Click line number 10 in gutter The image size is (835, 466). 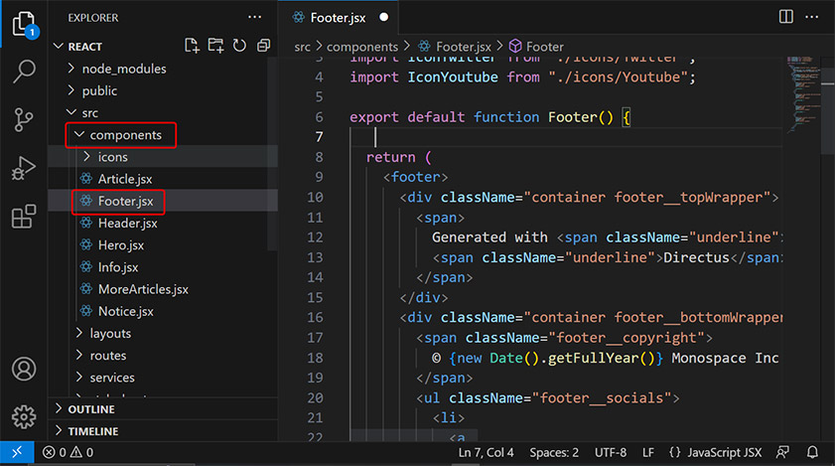[x=315, y=198]
